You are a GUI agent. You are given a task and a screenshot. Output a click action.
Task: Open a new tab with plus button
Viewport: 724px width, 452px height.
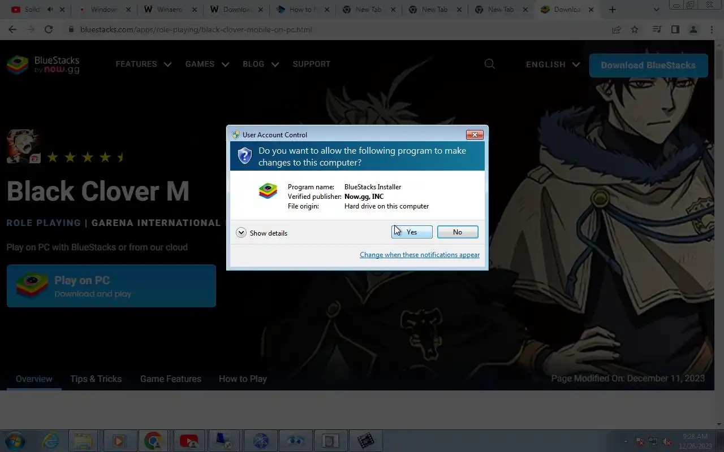coord(612,10)
